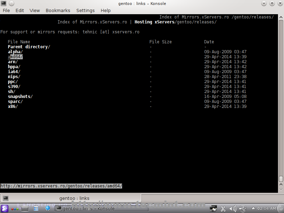Click the small tab icon left of Konsole tabs

coord(5,198)
